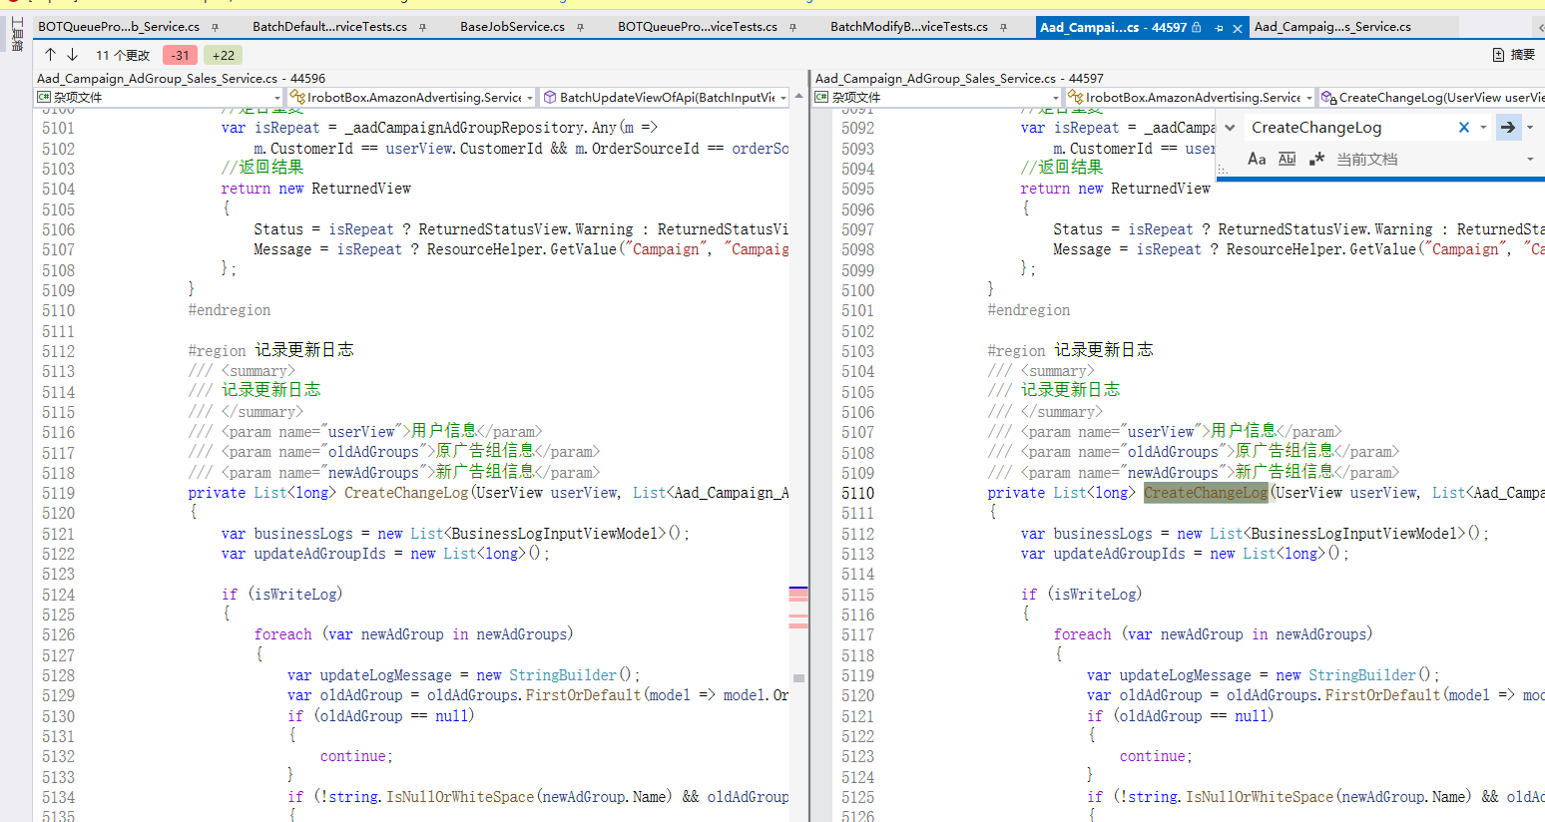Open the 工具箱 toolbox side panel
The width and height of the screenshot is (1545, 822).
coord(16,34)
